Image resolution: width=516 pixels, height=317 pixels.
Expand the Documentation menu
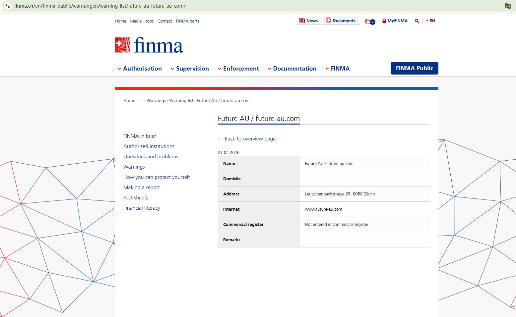click(x=292, y=69)
